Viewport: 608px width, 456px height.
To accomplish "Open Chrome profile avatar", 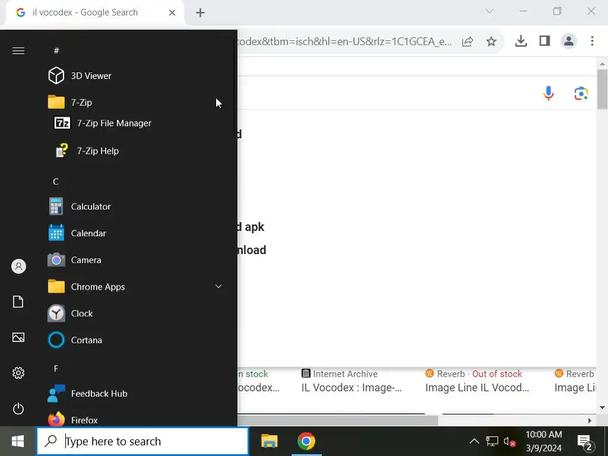I will (568, 41).
